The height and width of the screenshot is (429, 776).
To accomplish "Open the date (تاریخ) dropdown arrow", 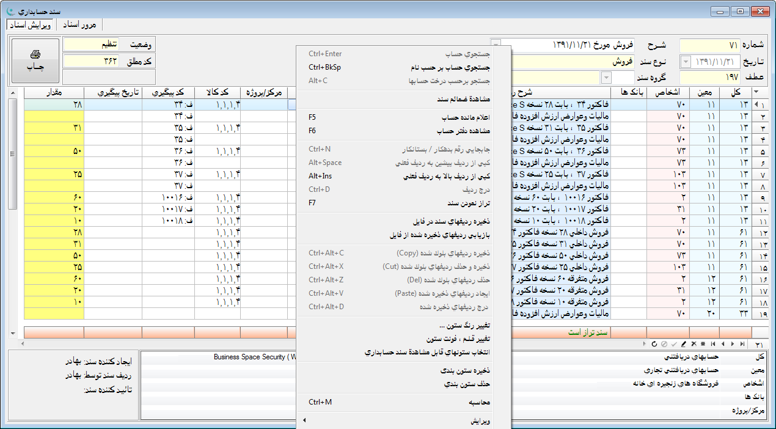I will click(x=685, y=62).
